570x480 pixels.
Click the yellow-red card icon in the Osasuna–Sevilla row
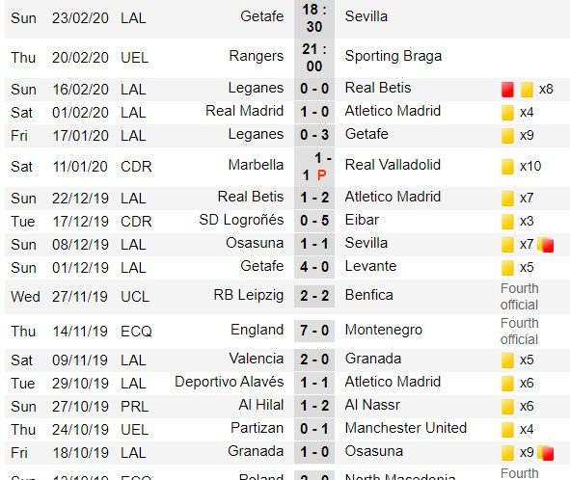pos(546,245)
